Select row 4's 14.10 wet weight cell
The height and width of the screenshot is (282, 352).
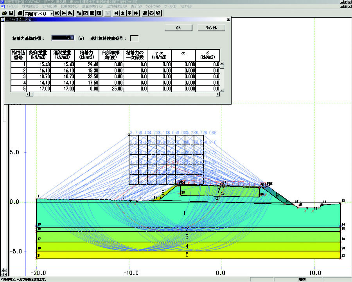click(63, 83)
